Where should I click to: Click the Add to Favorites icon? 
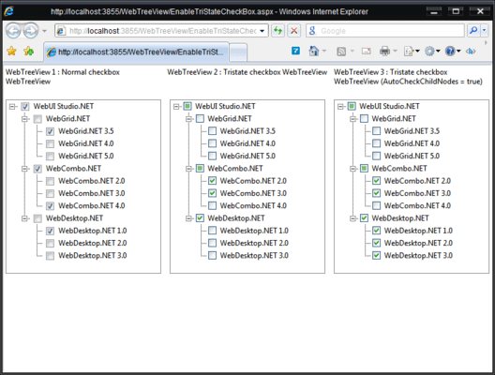point(29,51)
